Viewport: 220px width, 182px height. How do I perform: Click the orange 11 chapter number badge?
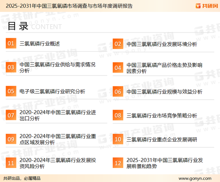pyautogui.click(x=11, y=163)
